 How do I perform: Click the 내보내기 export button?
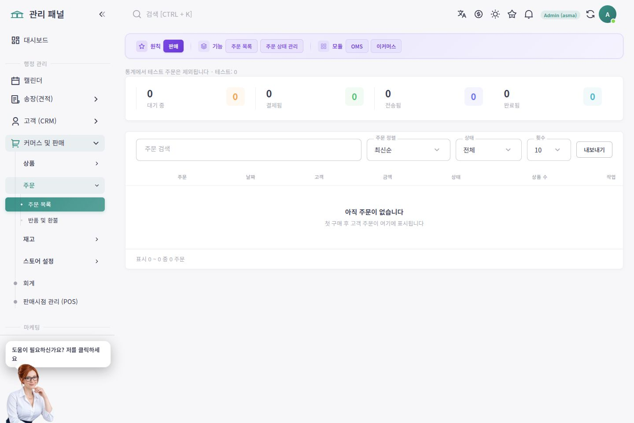[594, 150]
